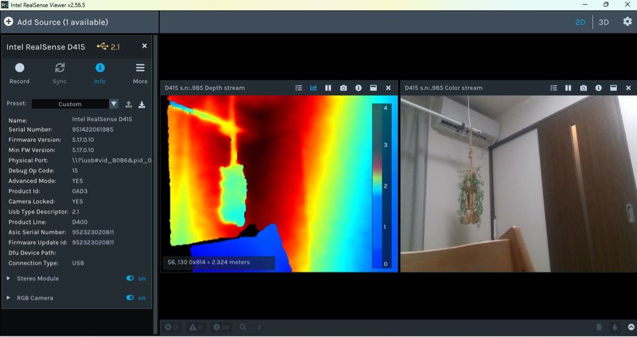Open the More menu for the device
Screen dimensions: 637x337
tap(140, 73)
